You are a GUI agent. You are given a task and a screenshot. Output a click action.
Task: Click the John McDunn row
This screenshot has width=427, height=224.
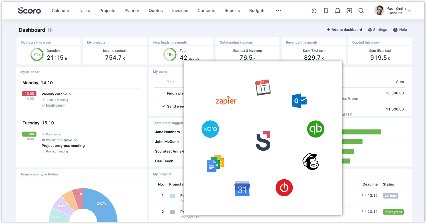coord(167,142)
